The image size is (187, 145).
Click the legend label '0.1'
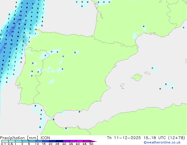(x=3, y=144)
